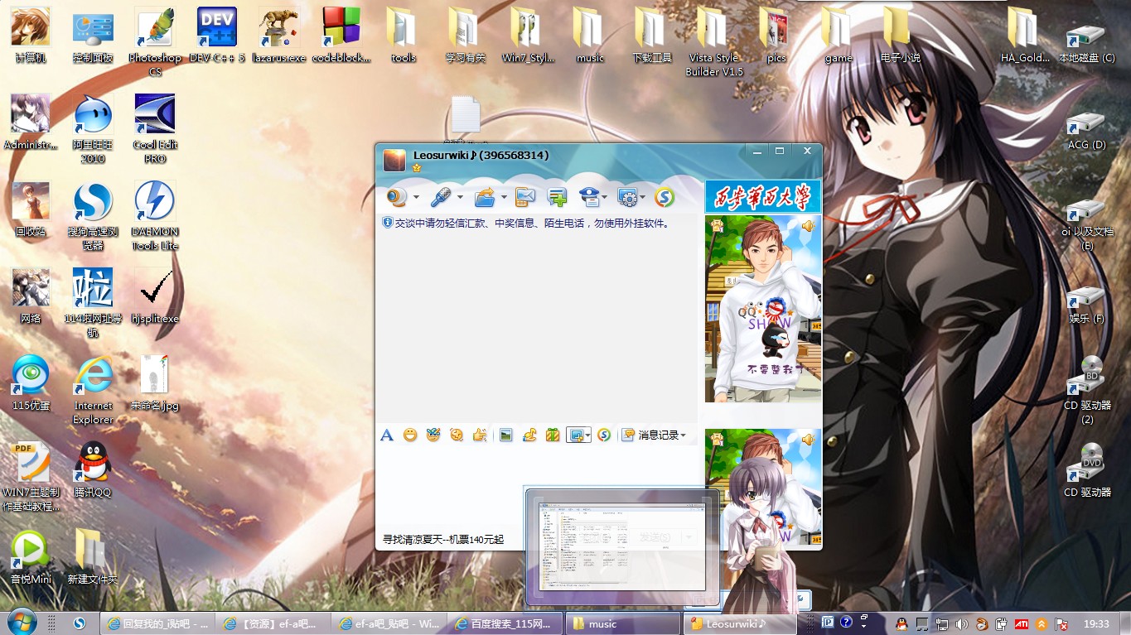Open the smiley emoticon picker
Viewport: 1131px width, 635px height.
409,435
